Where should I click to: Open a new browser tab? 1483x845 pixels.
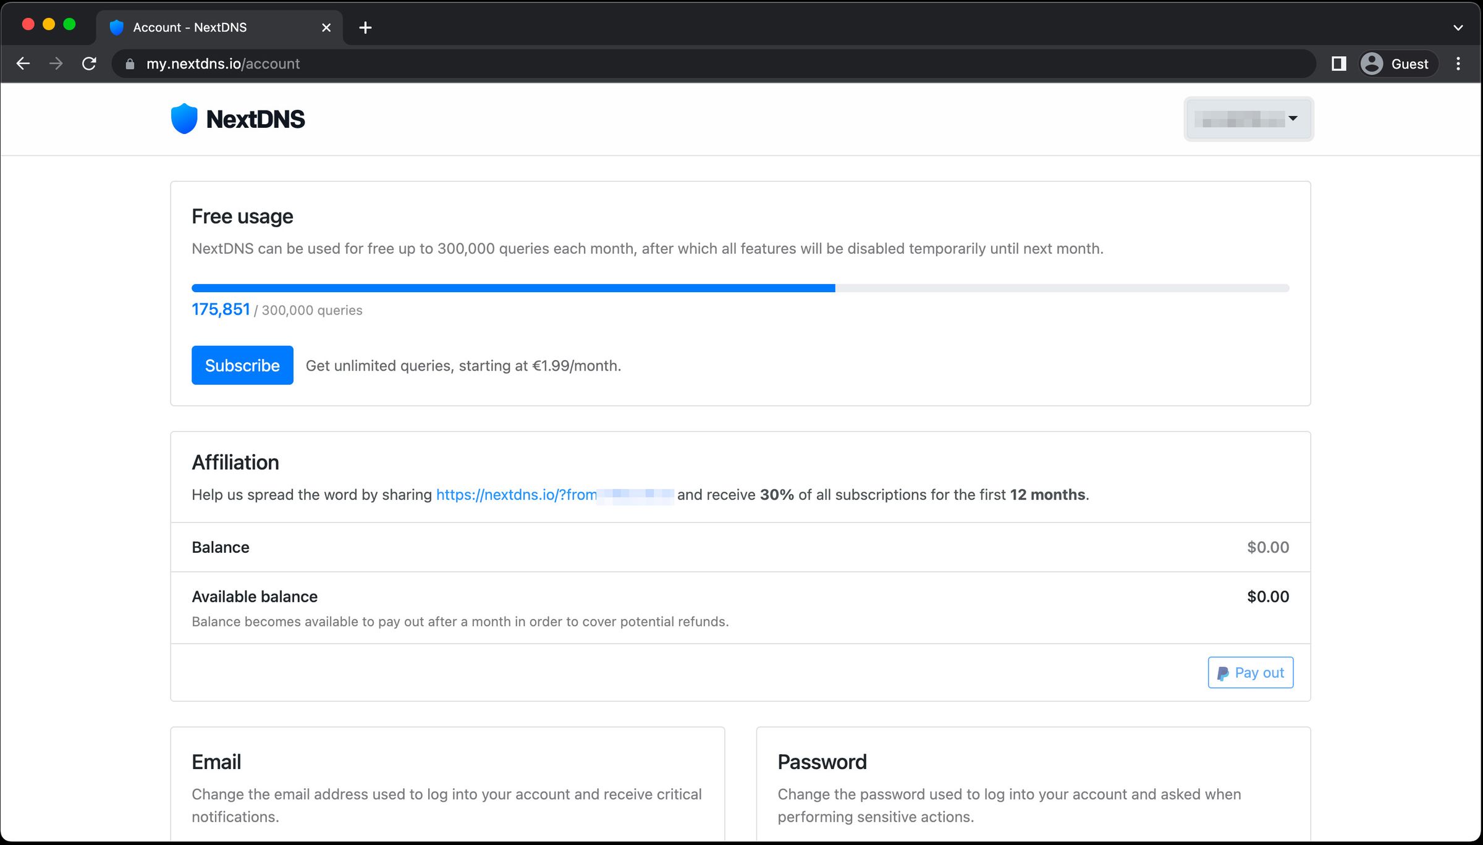click(x=365, y=28)
